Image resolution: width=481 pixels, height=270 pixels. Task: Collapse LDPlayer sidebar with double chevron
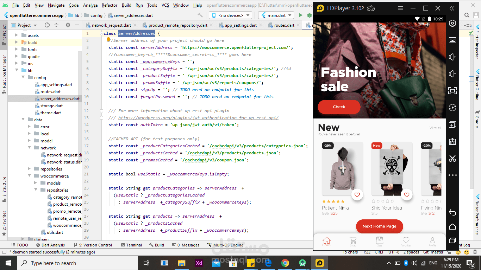452,8
